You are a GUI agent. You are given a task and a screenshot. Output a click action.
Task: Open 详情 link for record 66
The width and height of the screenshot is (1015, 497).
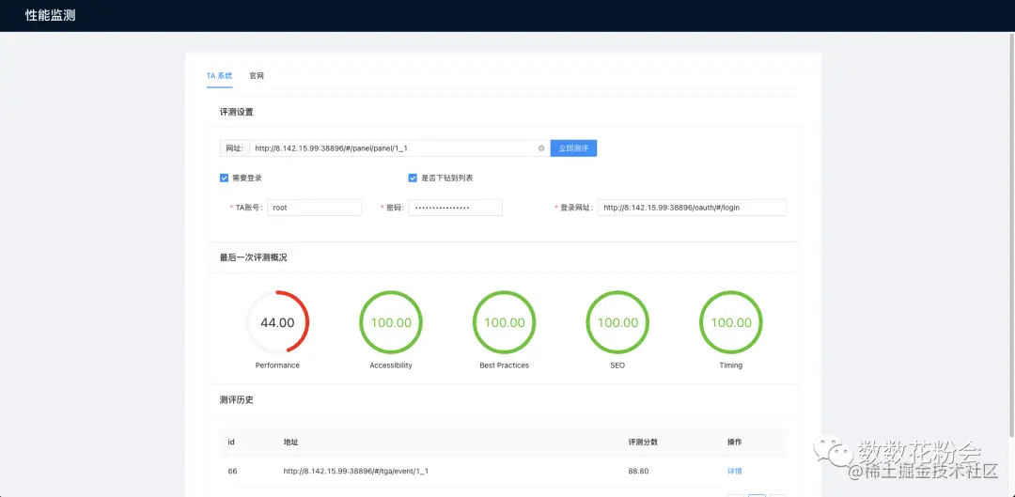pos(735,471)
